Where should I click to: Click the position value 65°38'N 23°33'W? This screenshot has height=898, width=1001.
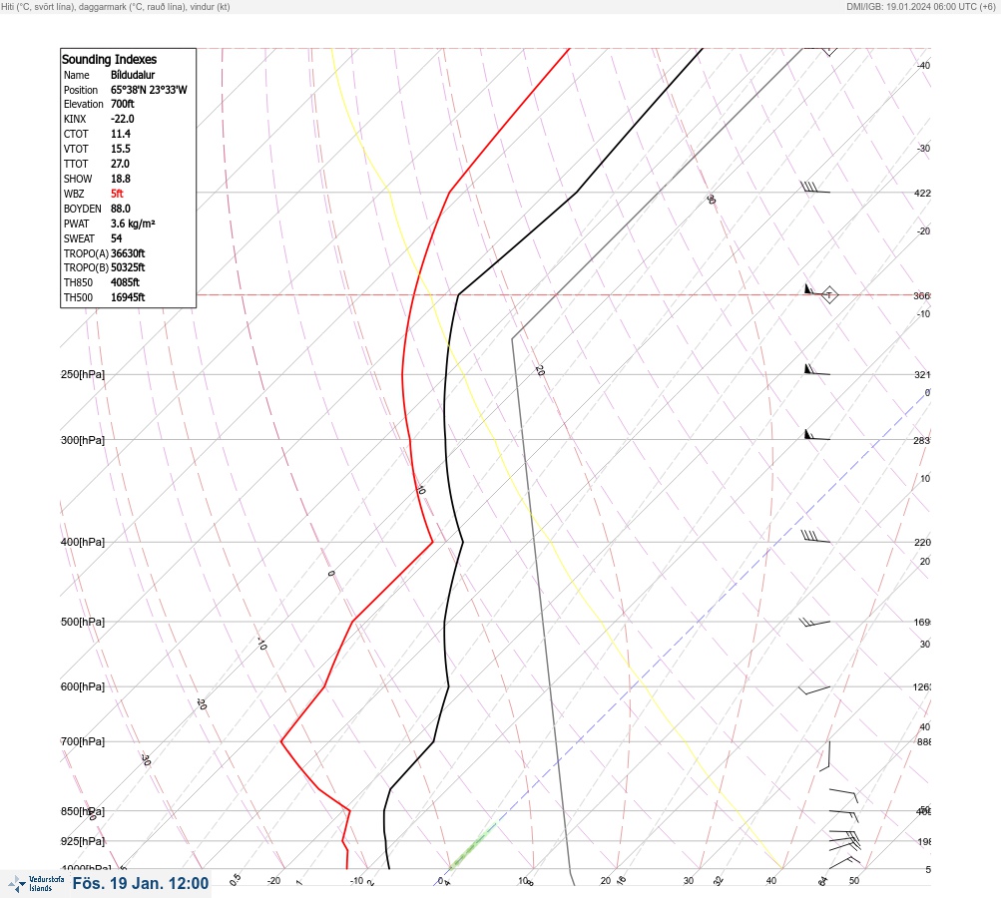click(149, 90)
